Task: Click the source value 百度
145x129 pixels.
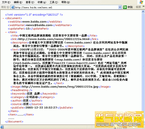Action: pyautogui.click(x=26, y=104)
